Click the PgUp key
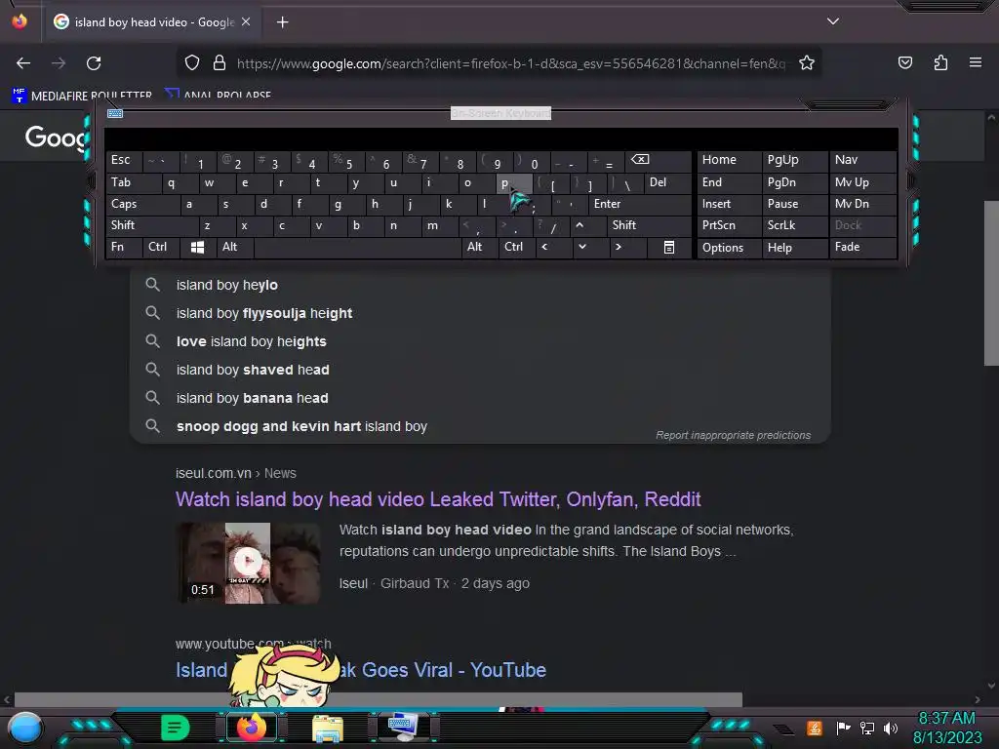Screen dimensions: 999x749 click(794, 161)
